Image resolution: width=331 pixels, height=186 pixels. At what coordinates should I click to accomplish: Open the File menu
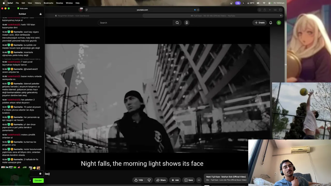[x=17, y=3]
